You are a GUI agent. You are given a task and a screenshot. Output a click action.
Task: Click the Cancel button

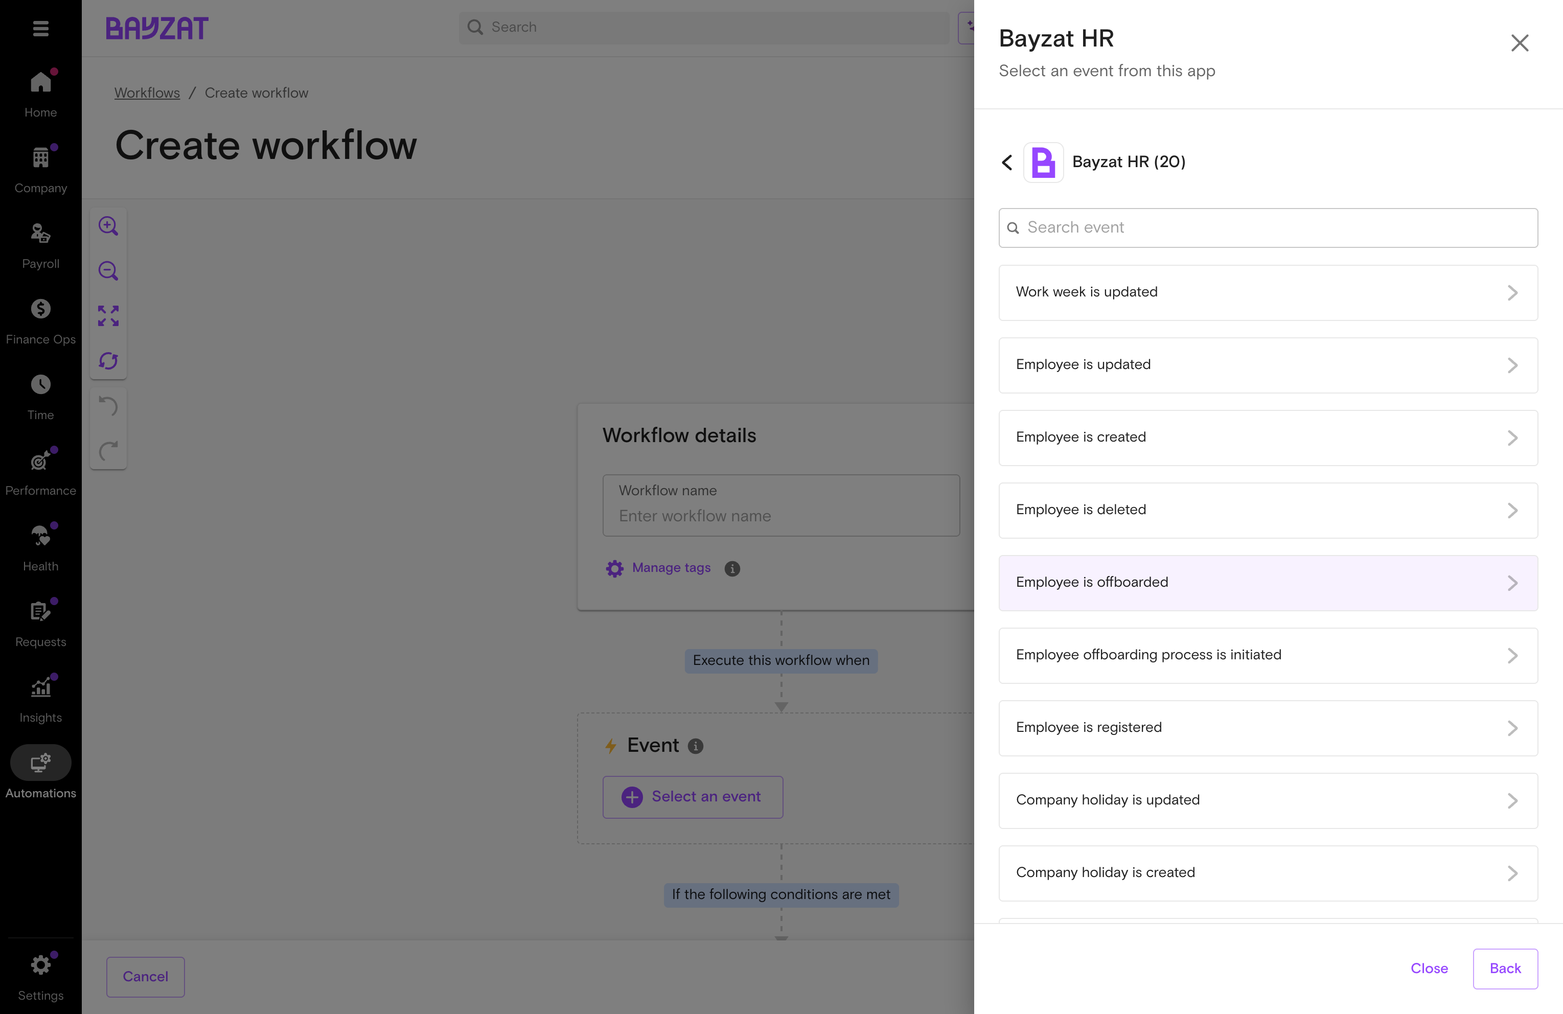click(x=145, y=977)
